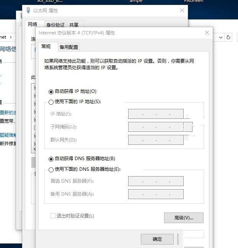Viewport: 238px width, 248px height.
Task: Click the Ethernet adapter icon in title bar
Action: coord(28,10)
